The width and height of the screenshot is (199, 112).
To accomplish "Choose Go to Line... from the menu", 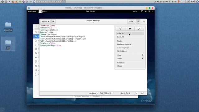I will pos(130,51).
